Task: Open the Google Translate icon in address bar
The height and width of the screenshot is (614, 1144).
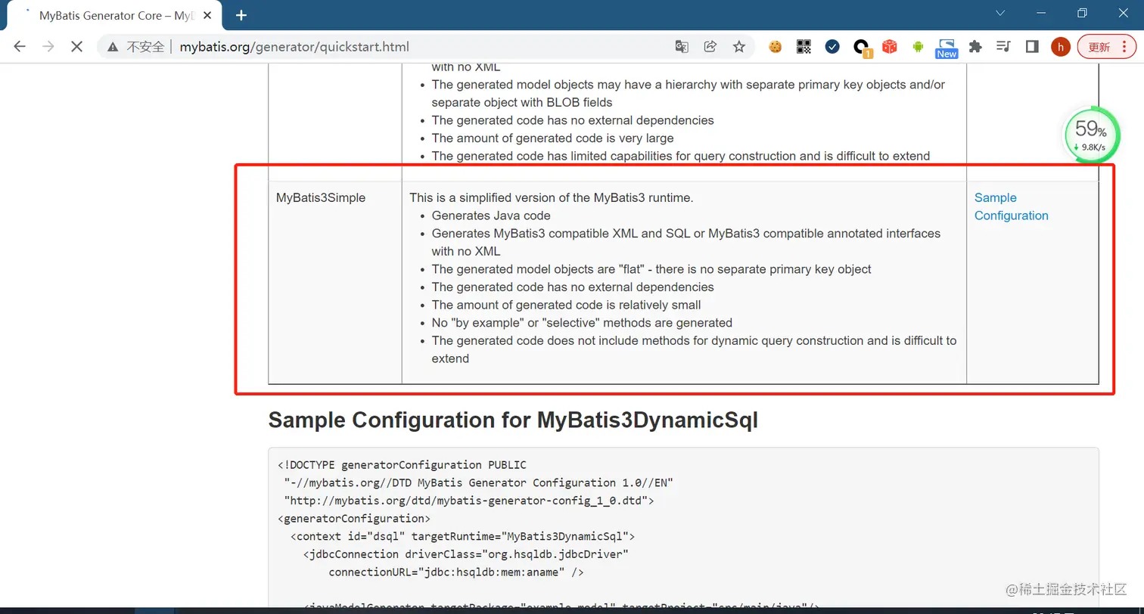Action: [x=682, y=47]
